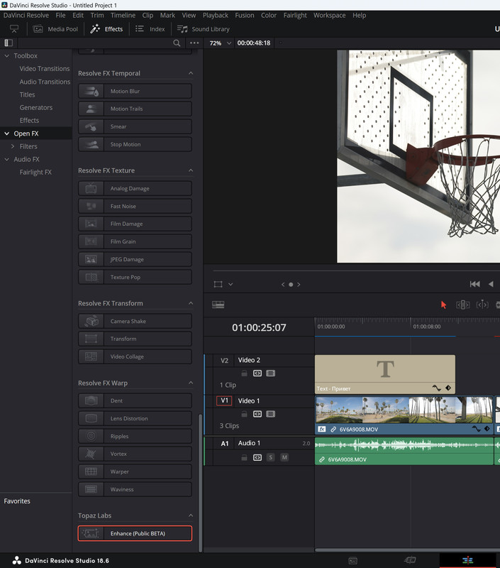Click the Vortex effect icon
The height and width of the screenshot is (568, 500).
[x=91, y=454]
